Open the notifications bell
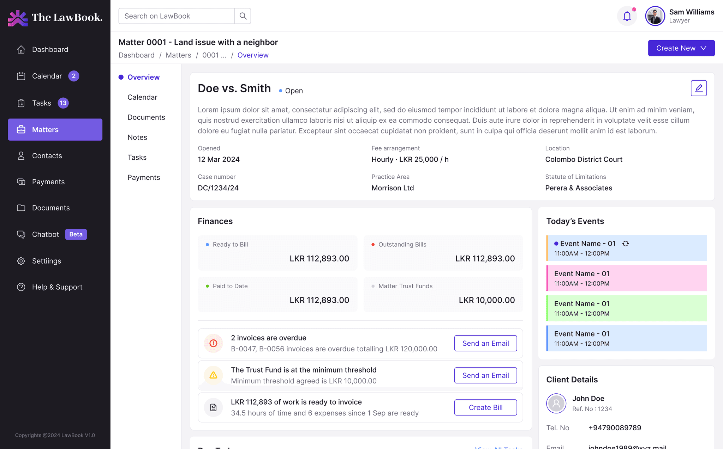The height and width of the screenshot is (449, 723). 627,16
